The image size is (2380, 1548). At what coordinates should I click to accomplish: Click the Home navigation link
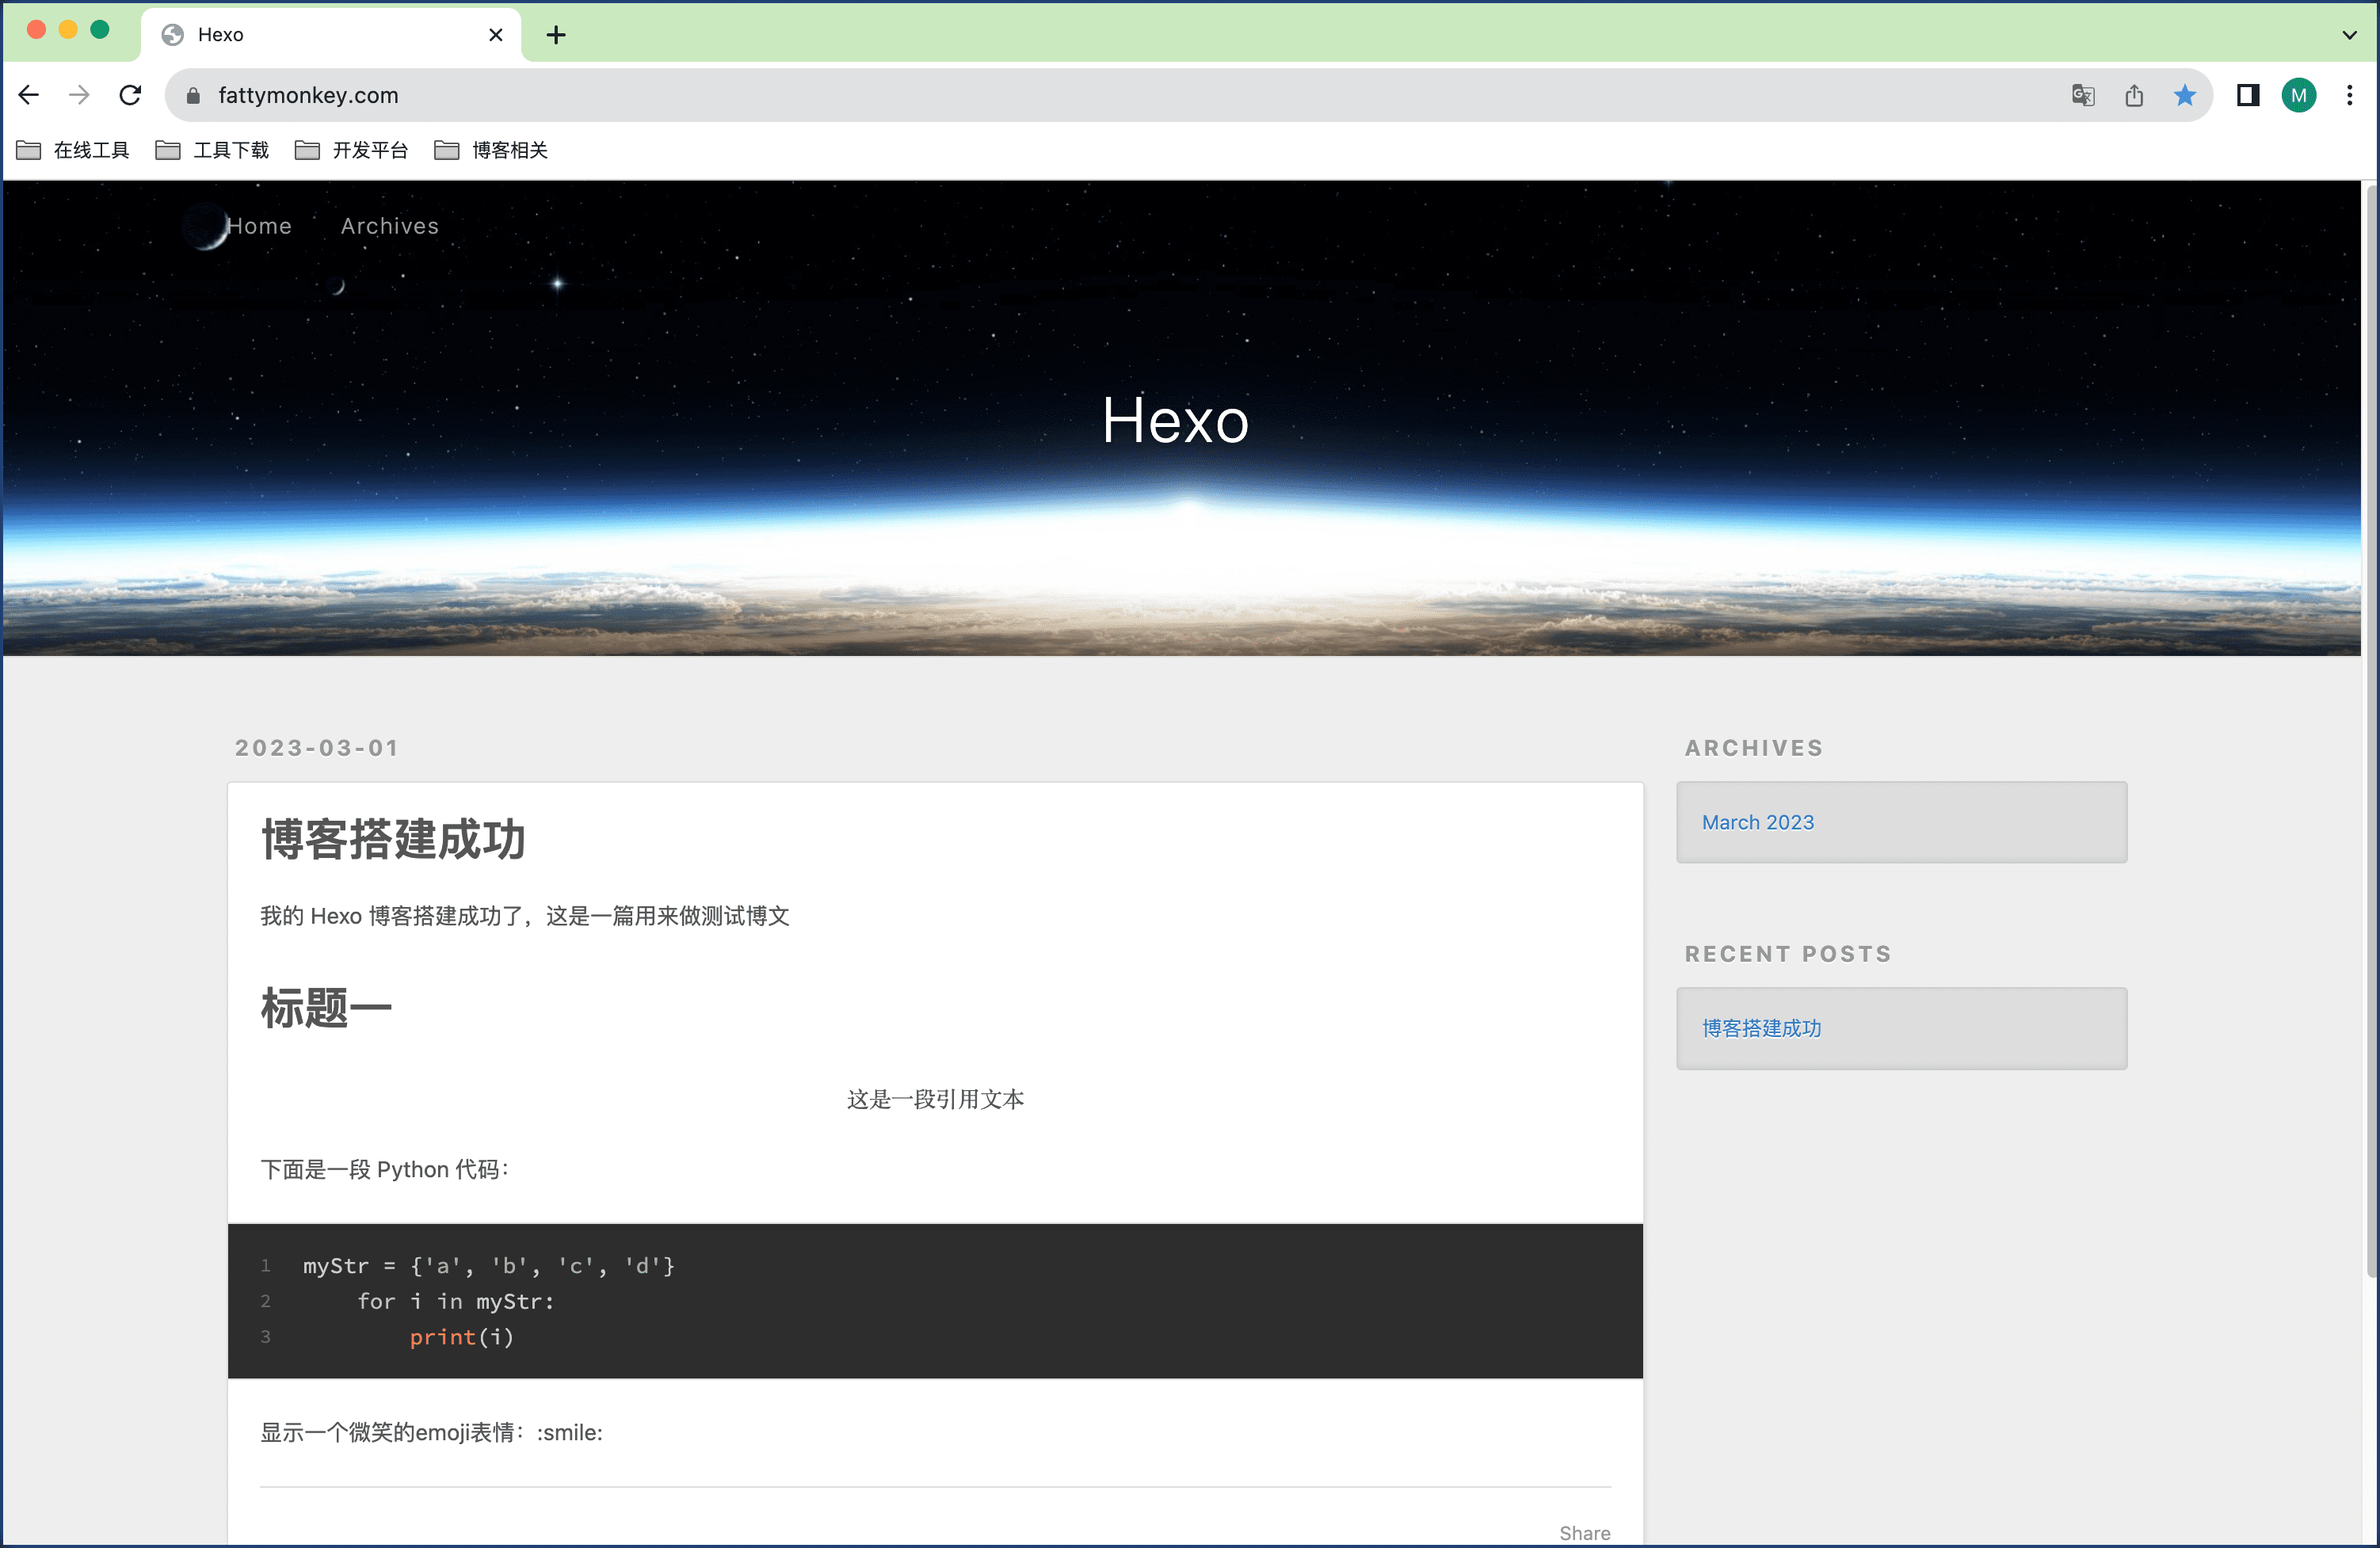click(259, 226)
